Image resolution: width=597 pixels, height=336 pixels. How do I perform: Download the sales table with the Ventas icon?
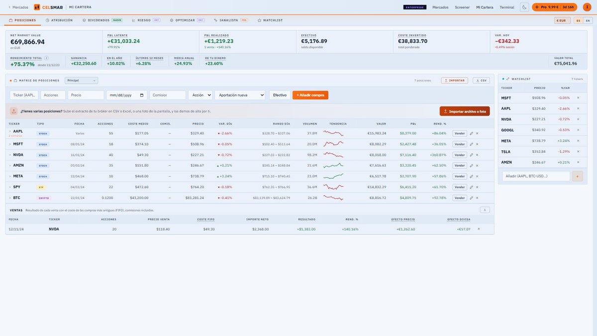(485, 210)
